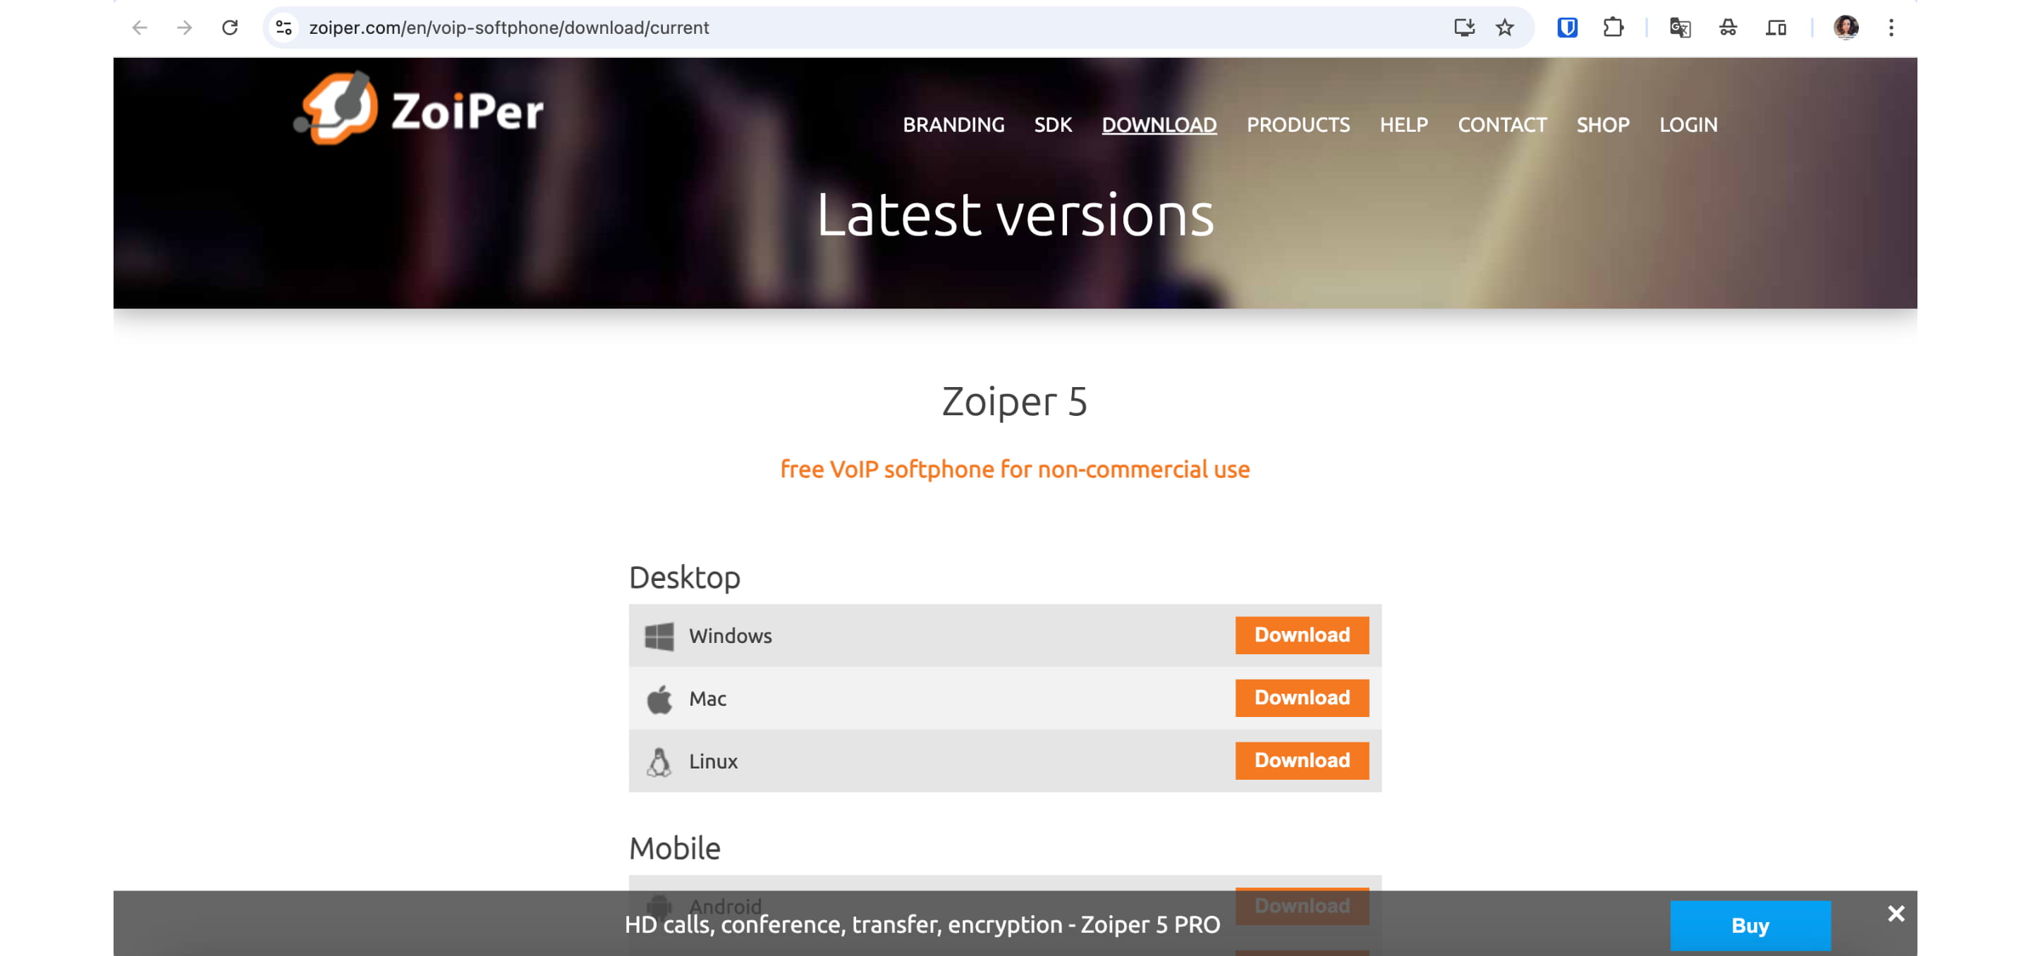Click the install-site icon in the address bar
Image resolution: width=2031 pixels, height=956 pixels.
(x=1464, y=27)
